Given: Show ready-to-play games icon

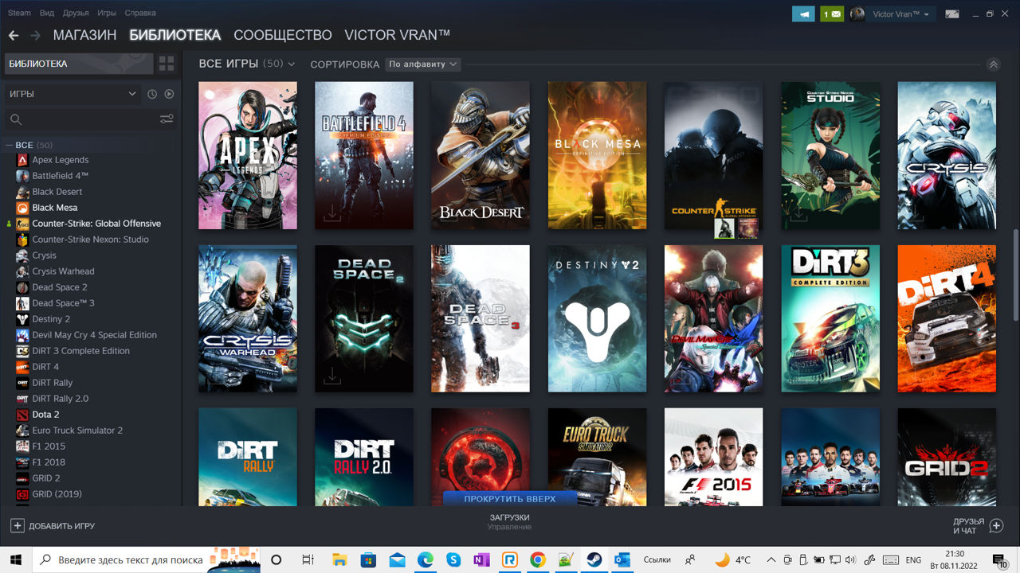Looking at the screenshot, I should click(x=169, y=94).
